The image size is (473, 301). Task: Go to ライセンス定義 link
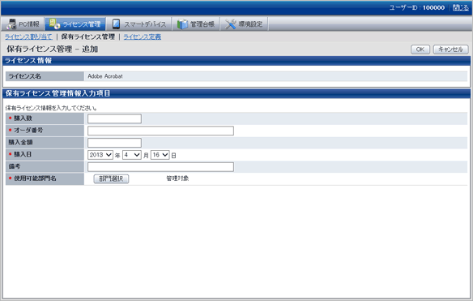coord(142,37)
